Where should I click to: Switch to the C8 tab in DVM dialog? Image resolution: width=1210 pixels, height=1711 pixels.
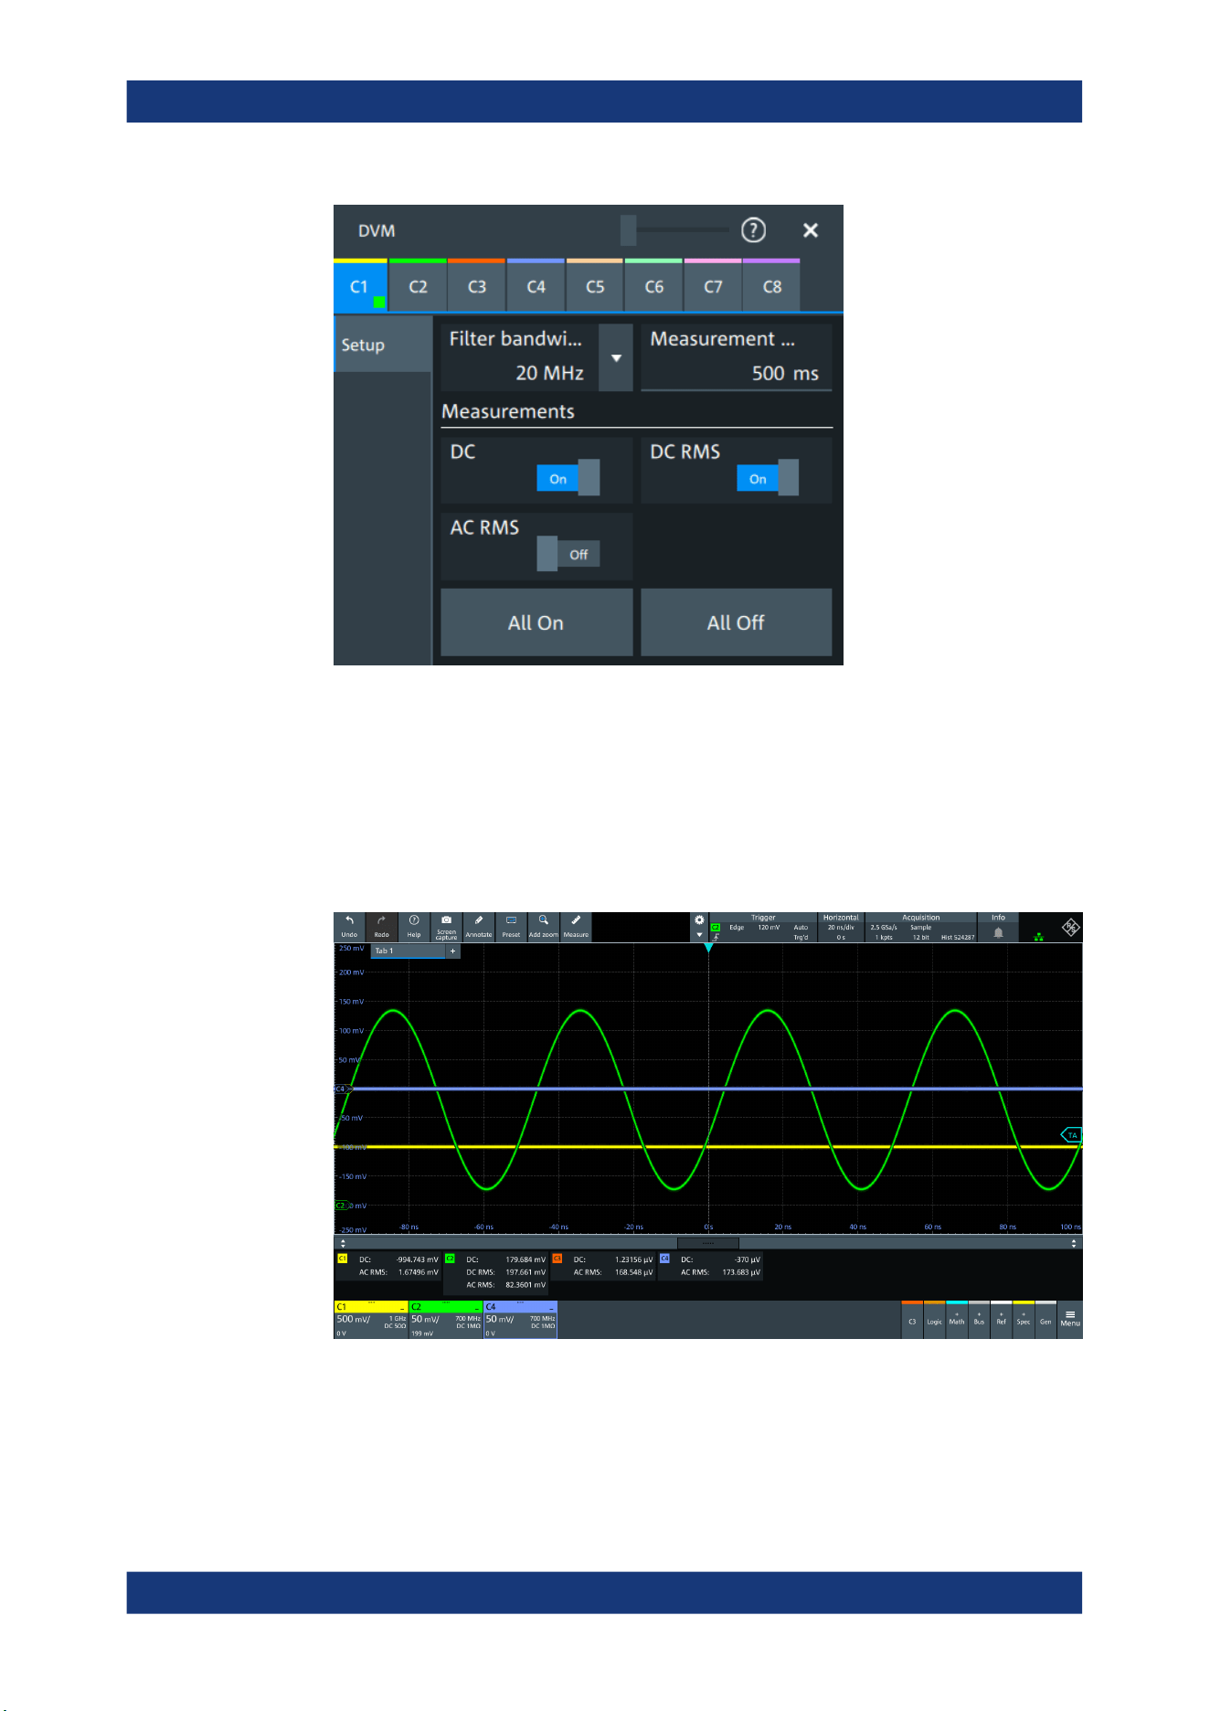772,286
